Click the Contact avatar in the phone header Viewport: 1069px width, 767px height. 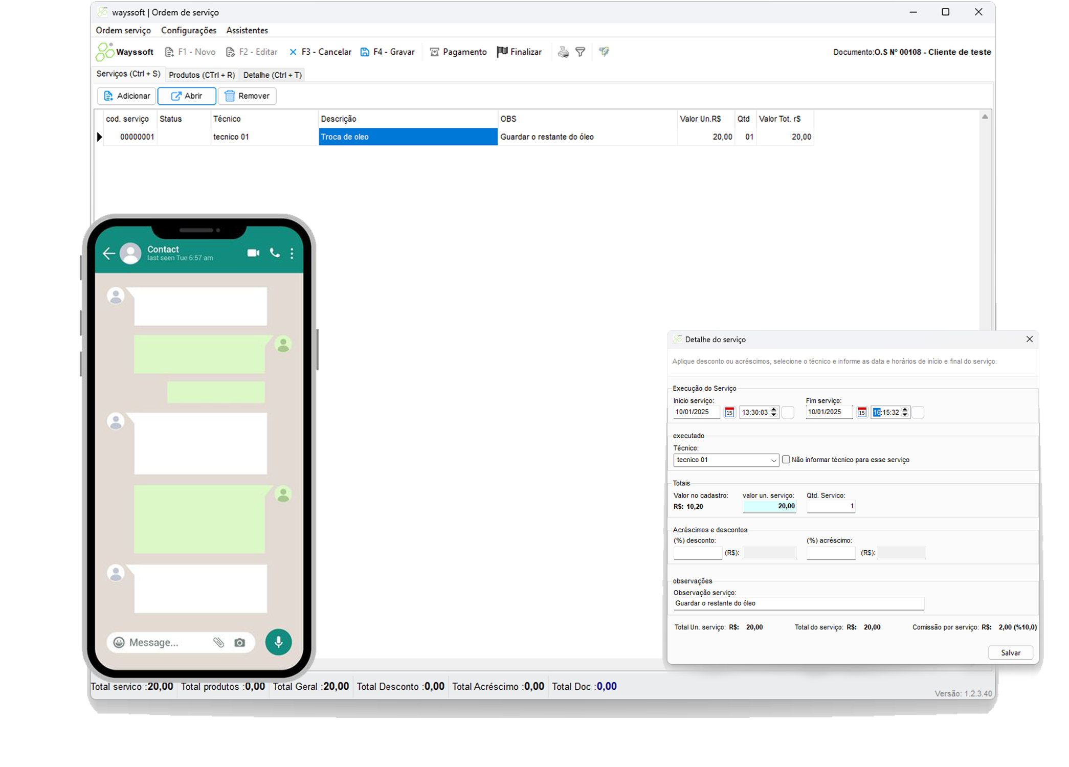pyautogui.click(x=130, y=253)
